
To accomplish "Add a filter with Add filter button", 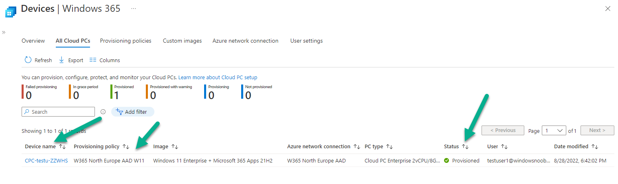I will pos(133,112).
